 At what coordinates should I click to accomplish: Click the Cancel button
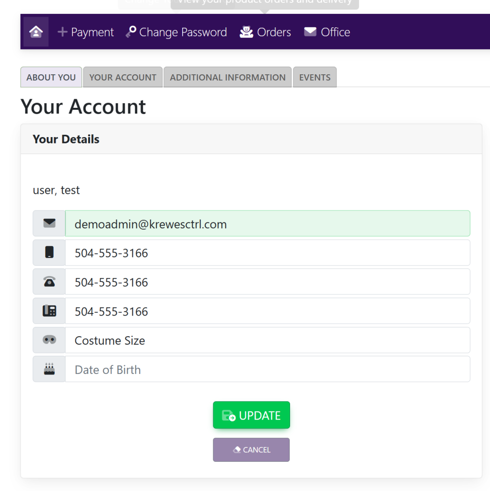click(x=251, y=450)
